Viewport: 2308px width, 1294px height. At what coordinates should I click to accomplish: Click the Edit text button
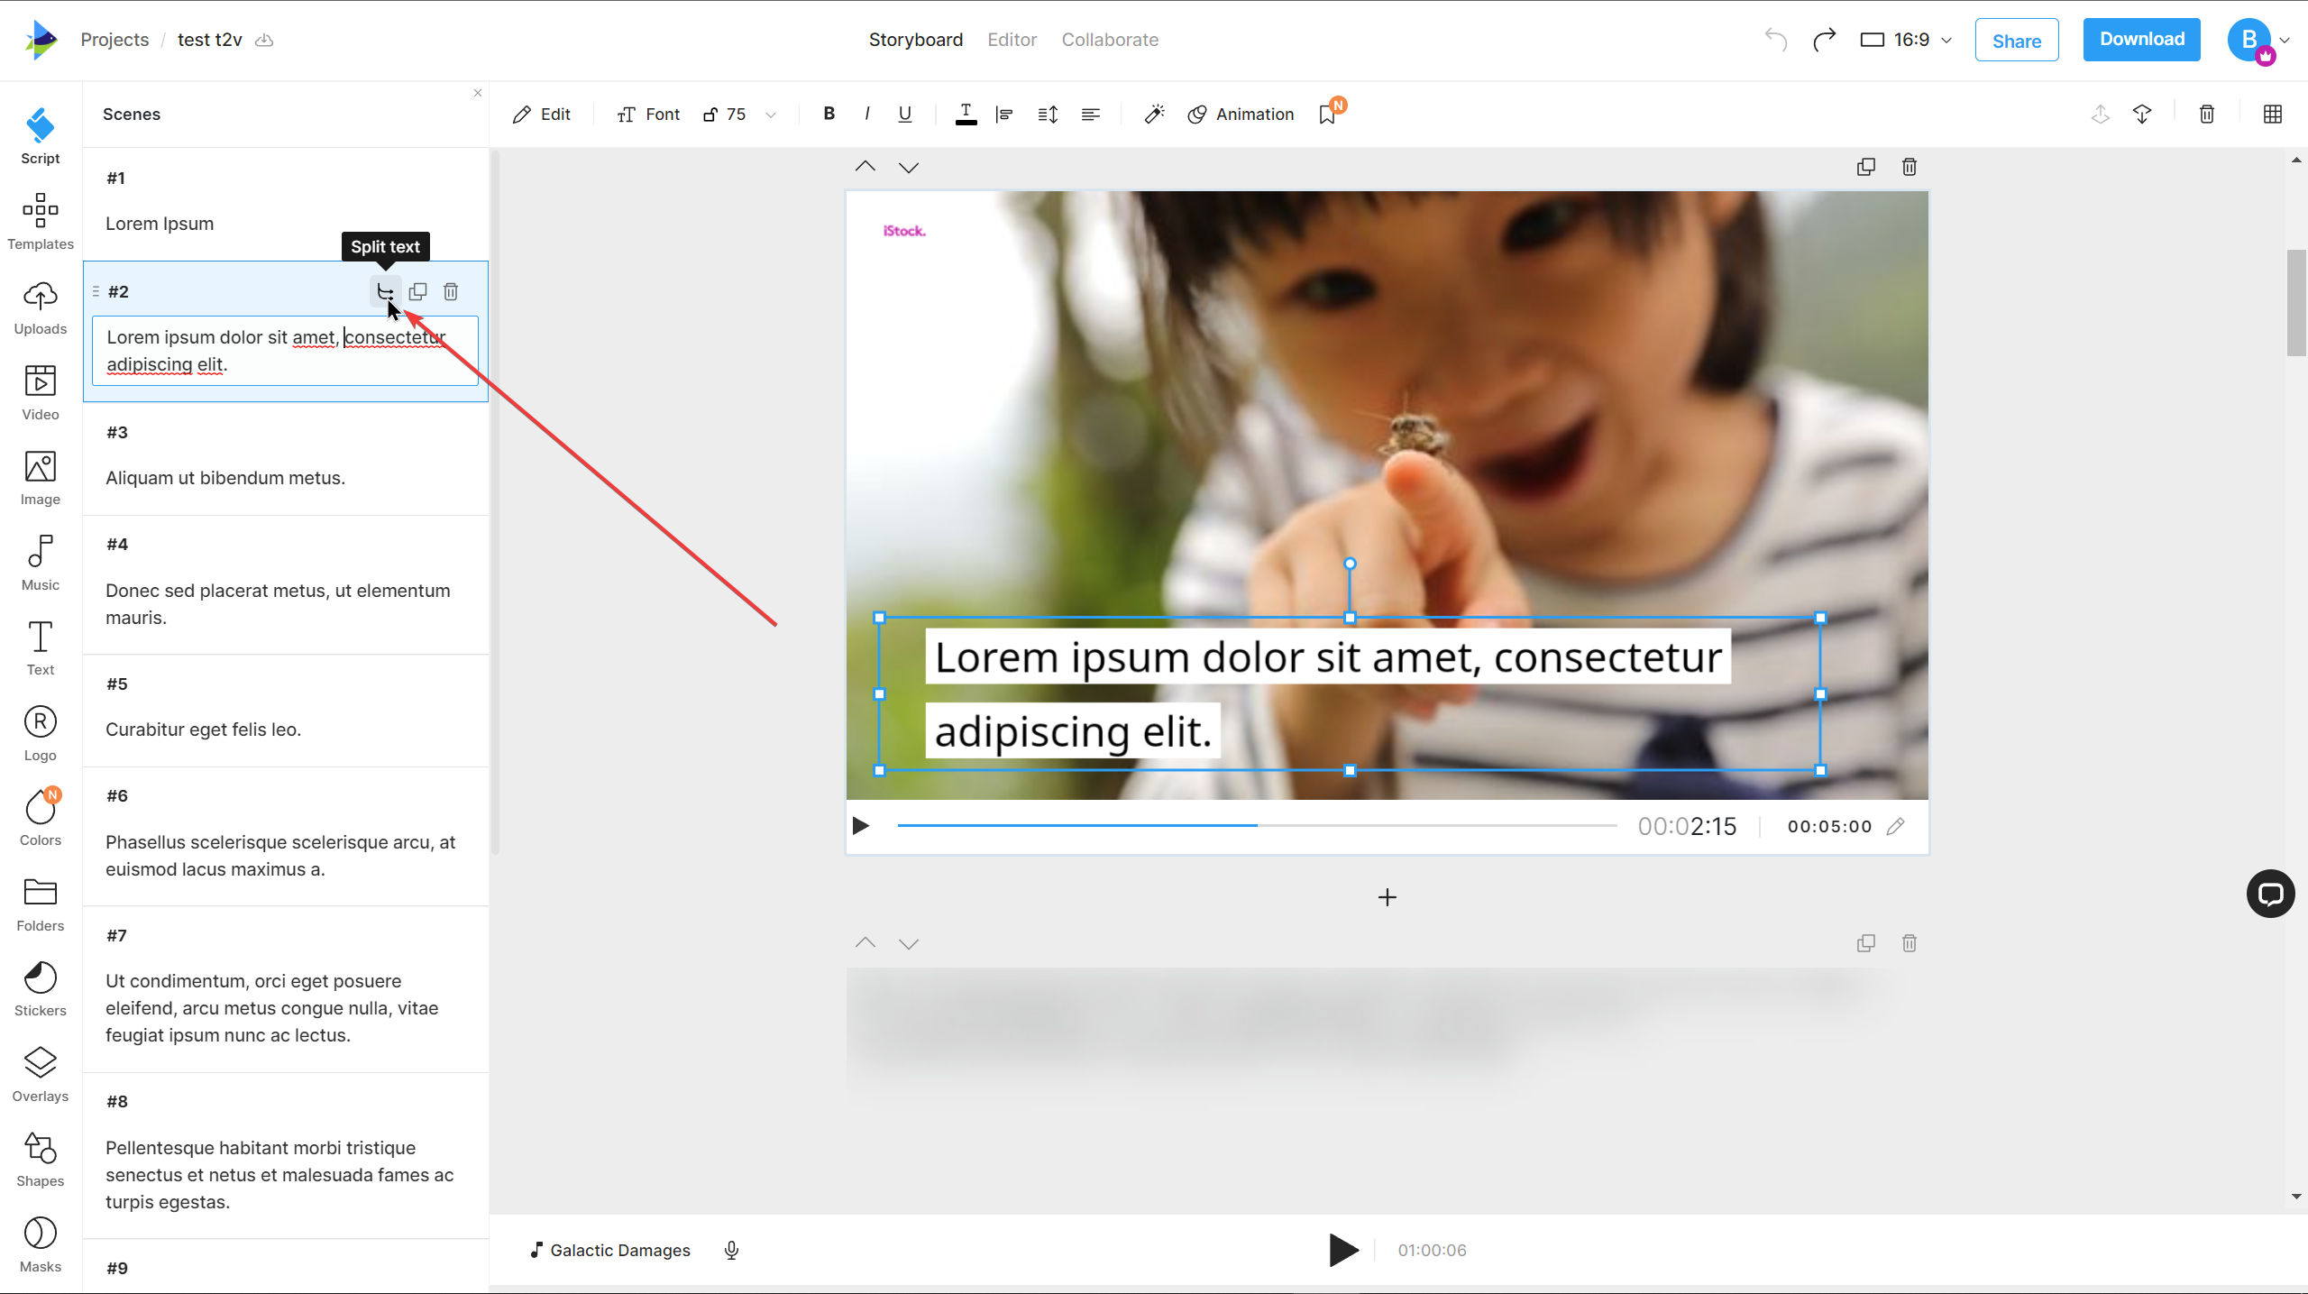pyautogui.click(x=542, y=115)
